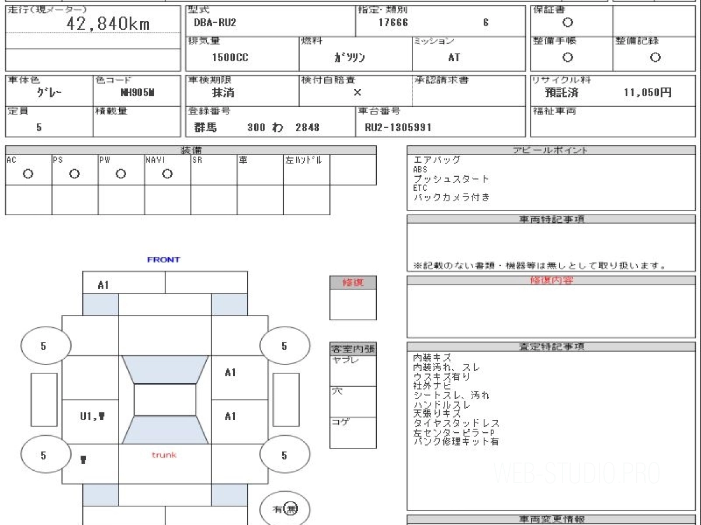Click the バックカメラ付き appeal point

tap(452, 198)
